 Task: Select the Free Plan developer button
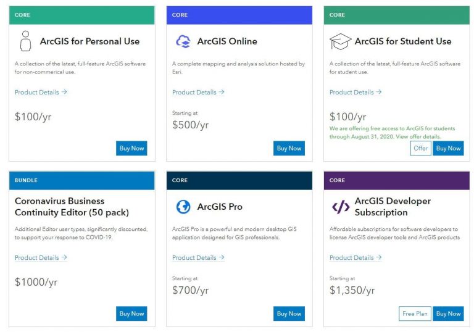point(415,313)
